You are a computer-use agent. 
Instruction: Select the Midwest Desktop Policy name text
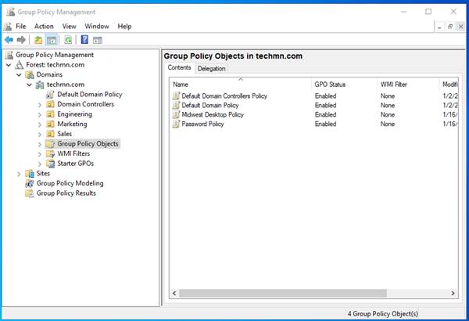pos(213,115)
